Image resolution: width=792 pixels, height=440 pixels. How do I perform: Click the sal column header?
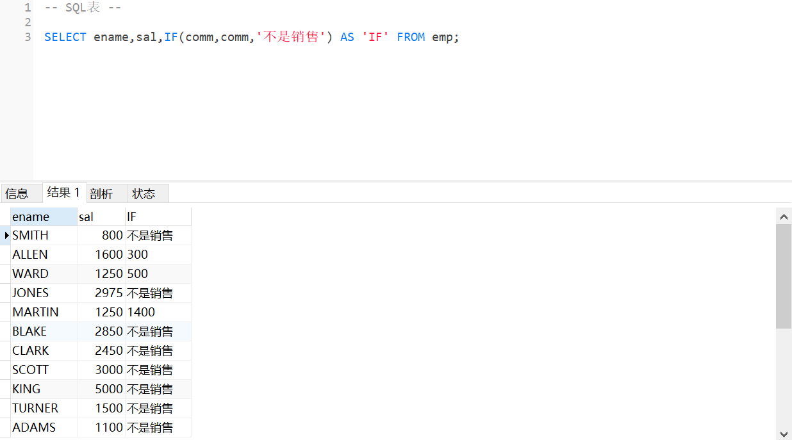[x=101, y=216]
